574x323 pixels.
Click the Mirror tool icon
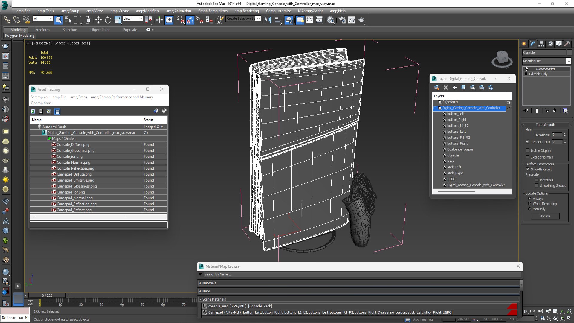268,20
